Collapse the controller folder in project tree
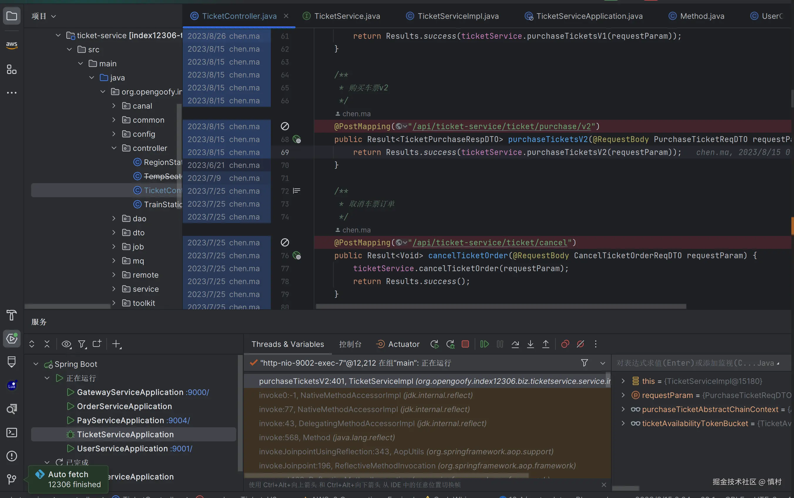Screen dimensions: 794x498 coord(114,148)
